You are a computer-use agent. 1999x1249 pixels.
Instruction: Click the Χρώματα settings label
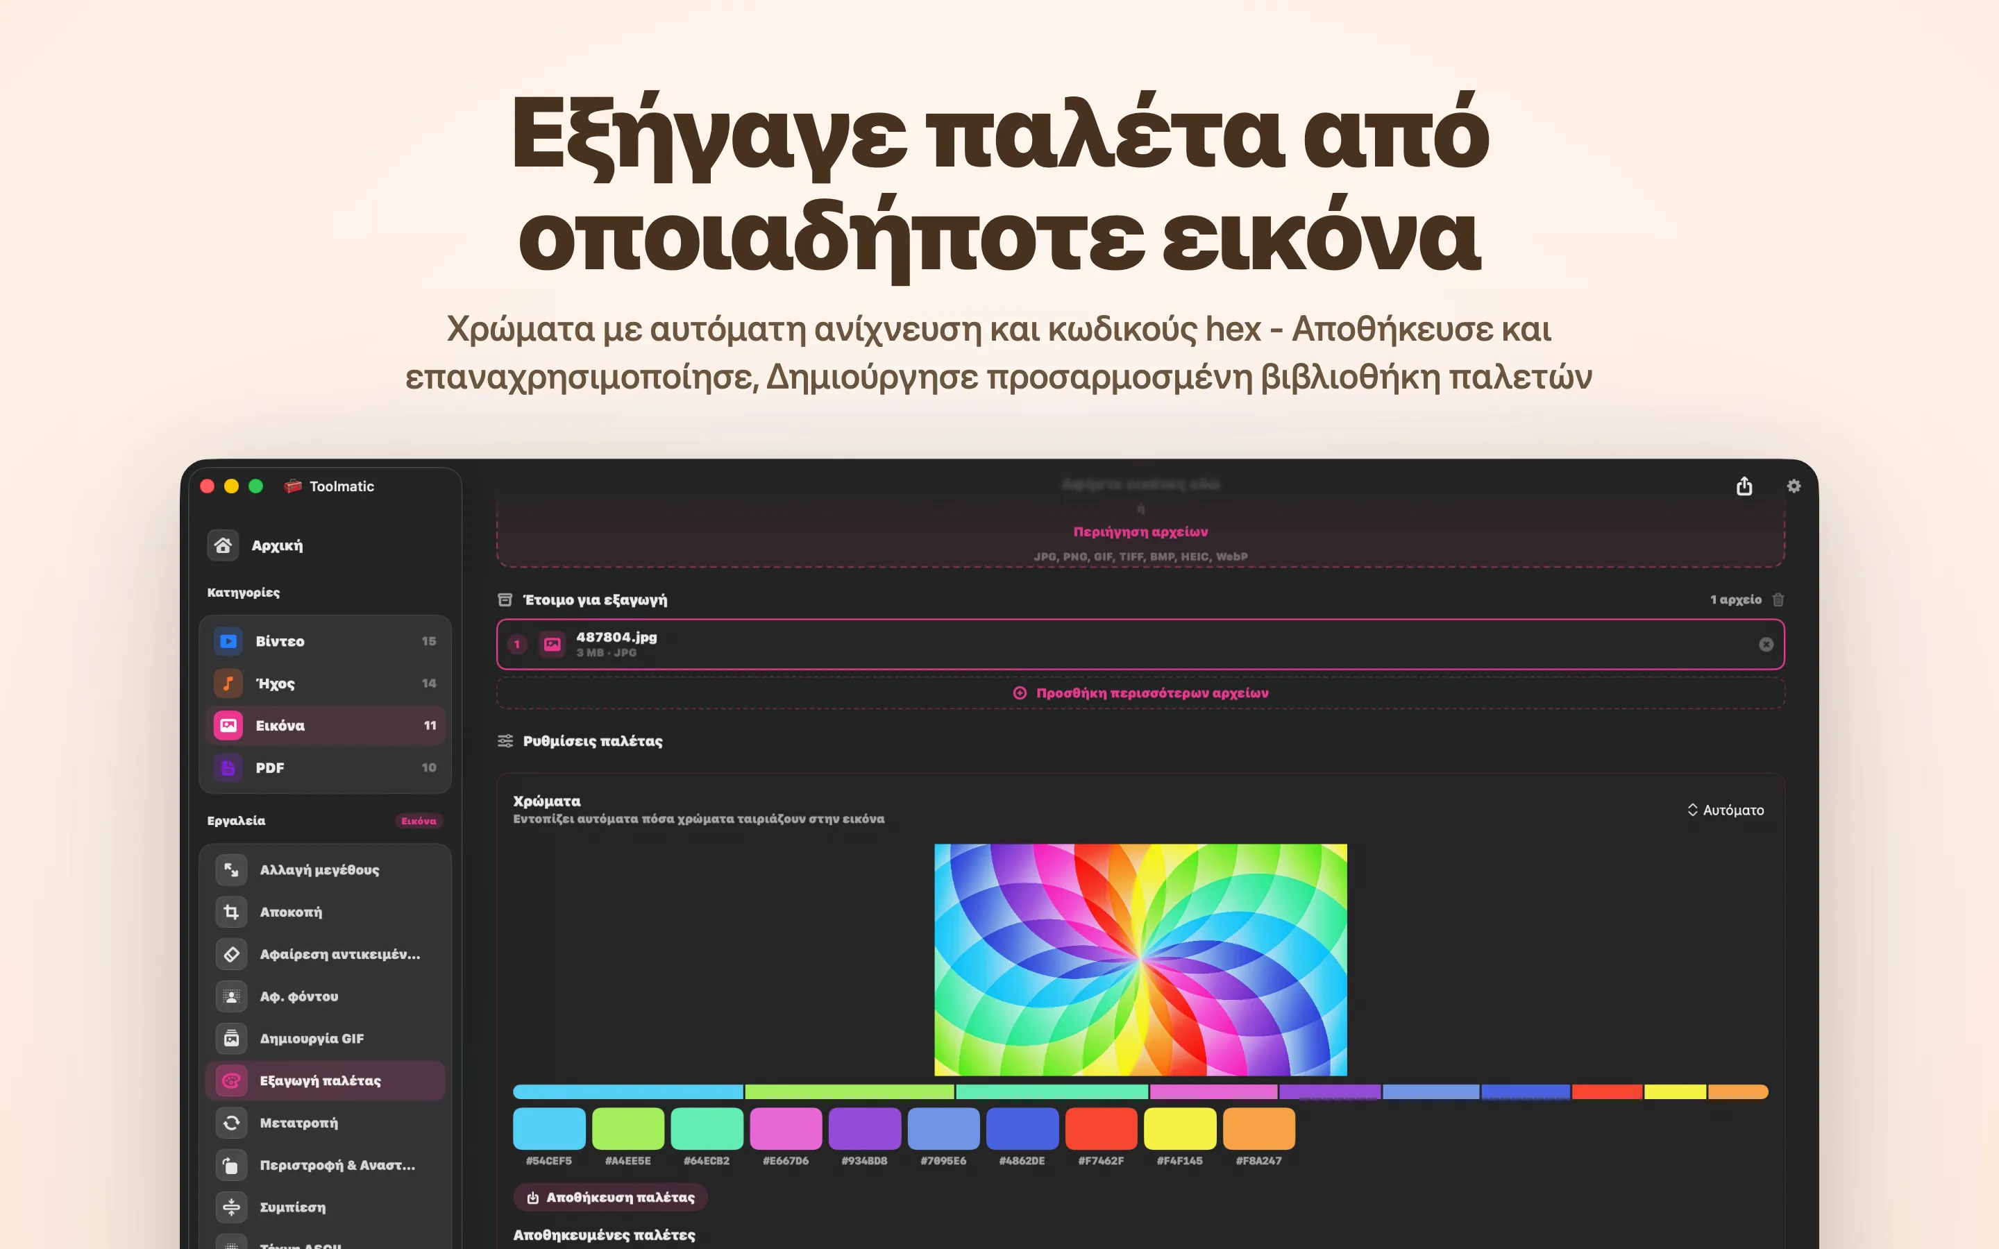tap(547, 801)
